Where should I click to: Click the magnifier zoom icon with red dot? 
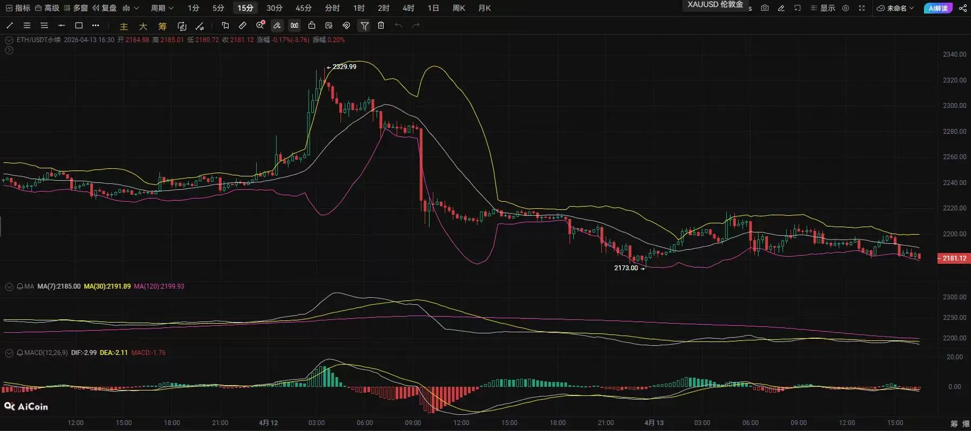pyautogui.click(x=260, y=25)
